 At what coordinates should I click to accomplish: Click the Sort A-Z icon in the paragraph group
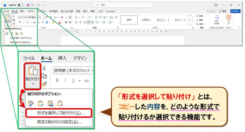pos(111,17)
